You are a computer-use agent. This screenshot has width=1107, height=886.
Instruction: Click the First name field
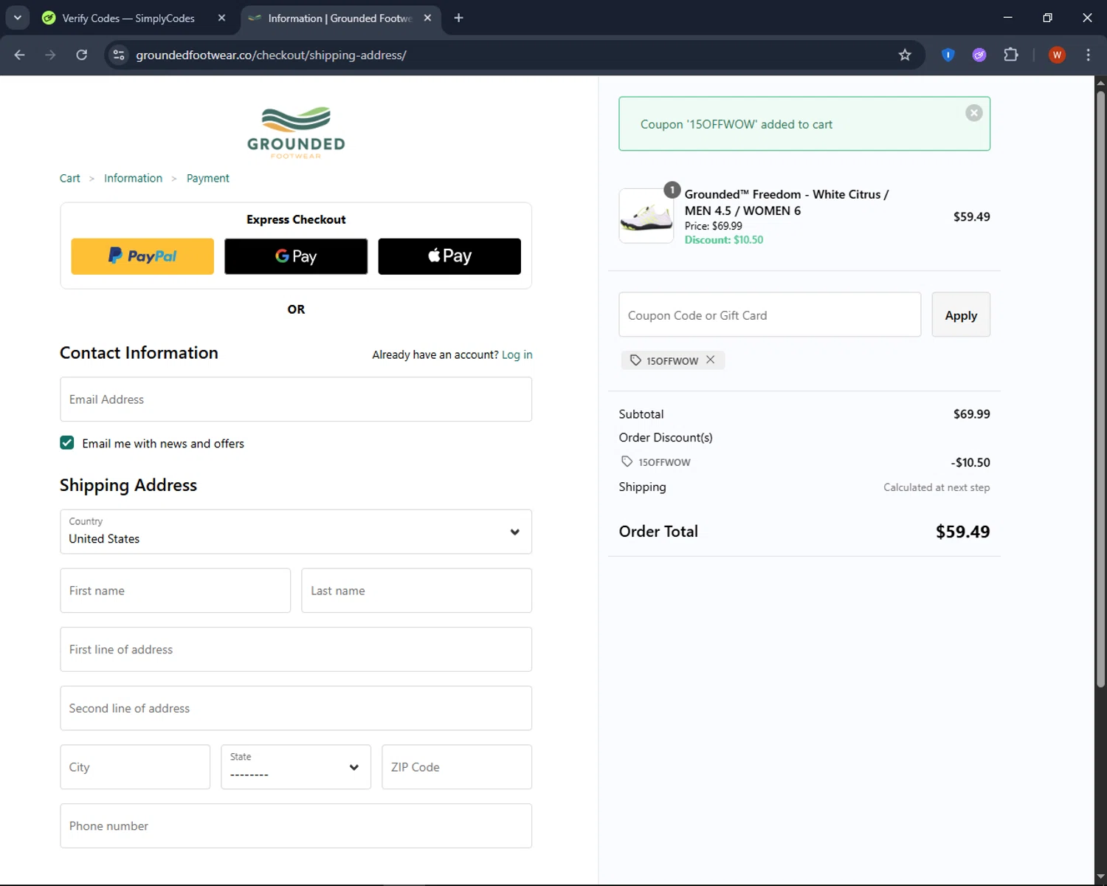(176, 591)
